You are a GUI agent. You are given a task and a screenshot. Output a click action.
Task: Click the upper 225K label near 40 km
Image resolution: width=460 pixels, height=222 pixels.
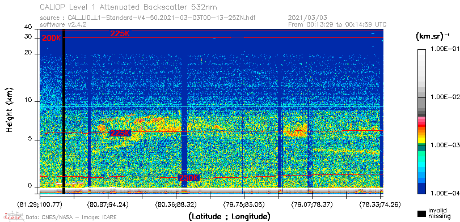[120, 33]
